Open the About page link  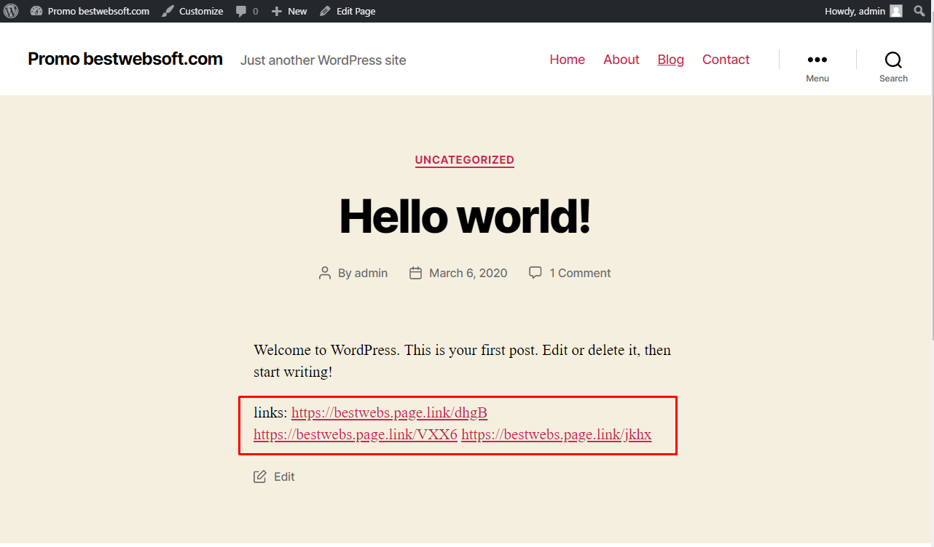point(621,60)
